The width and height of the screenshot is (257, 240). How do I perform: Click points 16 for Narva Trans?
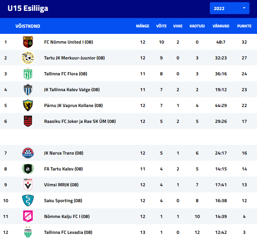(x=244, y=153)
